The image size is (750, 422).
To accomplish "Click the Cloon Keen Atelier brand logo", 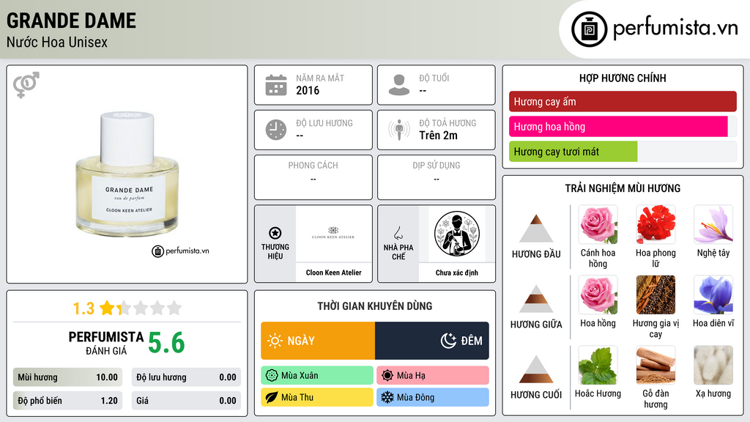I will click(333, 233).
